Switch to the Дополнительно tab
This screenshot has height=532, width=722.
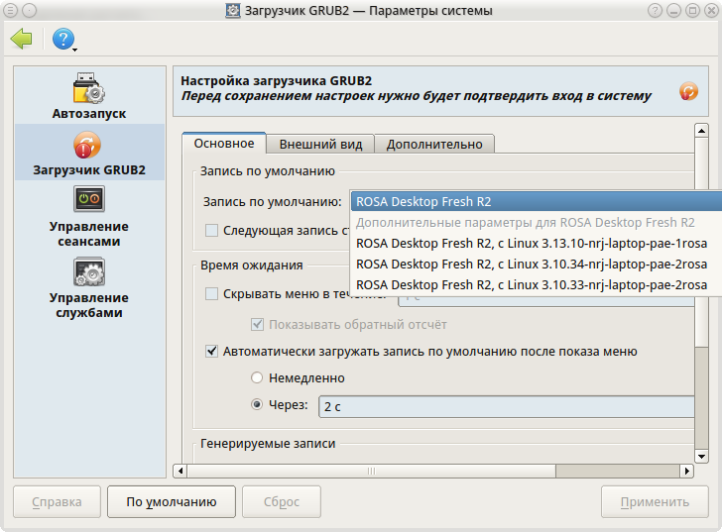(x=434, y=145)
